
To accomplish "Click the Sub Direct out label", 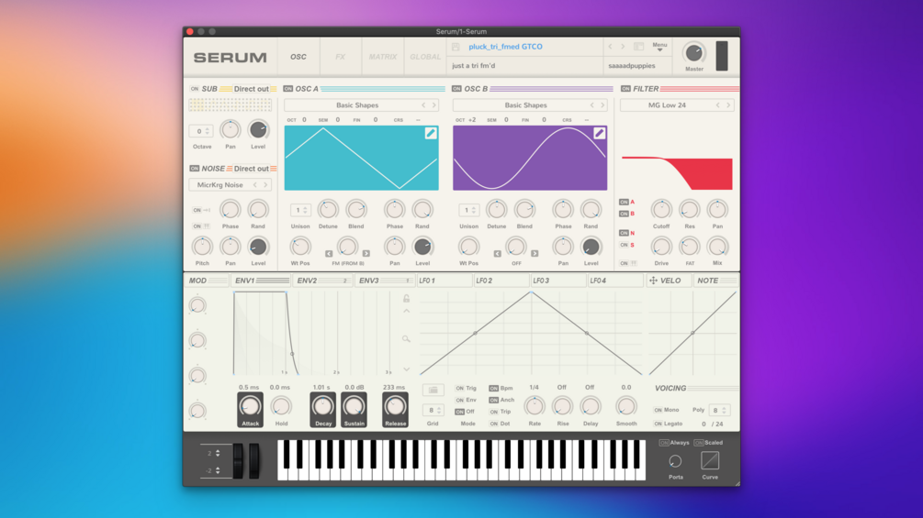I will click(252, 89).
